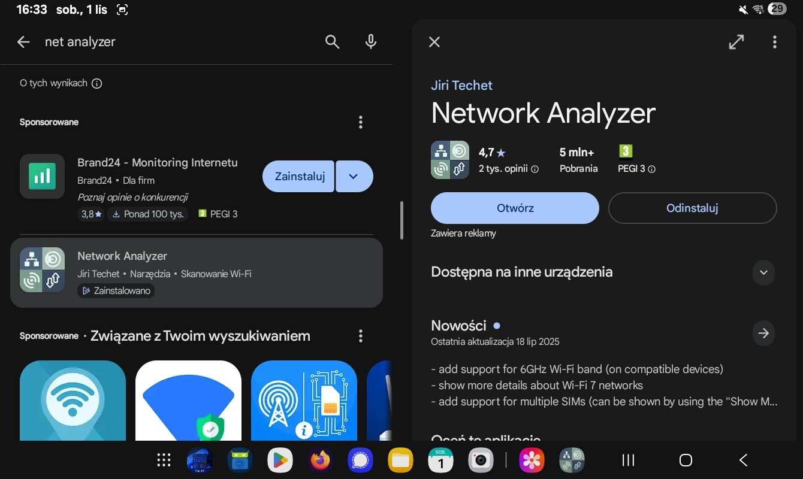
Task: Open Firefox from the taskbar
Action: coord(320,460)
